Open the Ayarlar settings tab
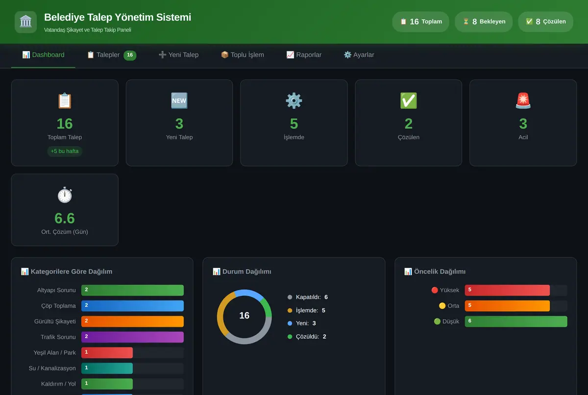This screenshot has width=588, height=395. (x=359, y=55)
